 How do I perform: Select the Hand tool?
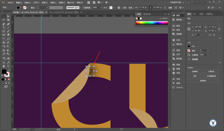(x=4, y=66)
